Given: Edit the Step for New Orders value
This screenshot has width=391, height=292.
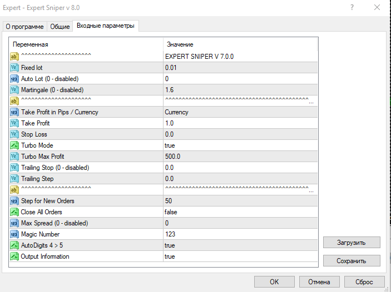Looking at the screenshot, I should 239,201.
